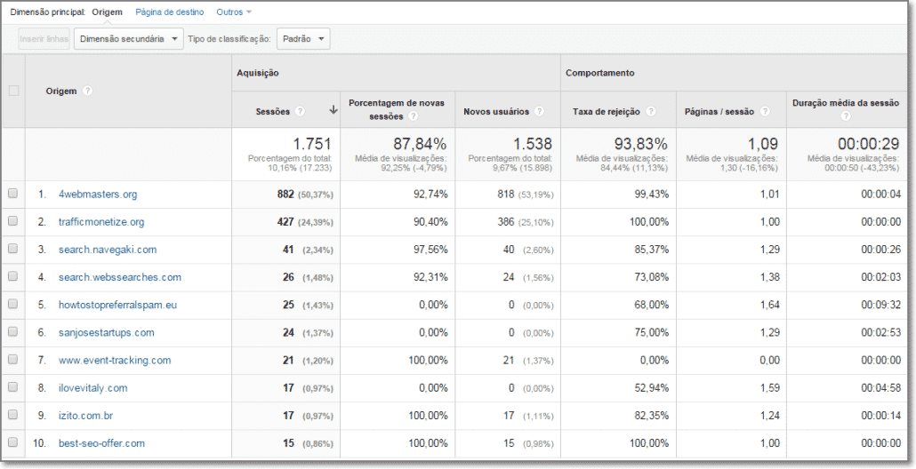Viewport: 916px width, 469px height.
Task: Open the search.navegaki.com link
Action: point(108,250)
